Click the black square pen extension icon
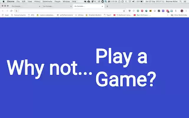The image size is (189, 118). tap(159, 11)
